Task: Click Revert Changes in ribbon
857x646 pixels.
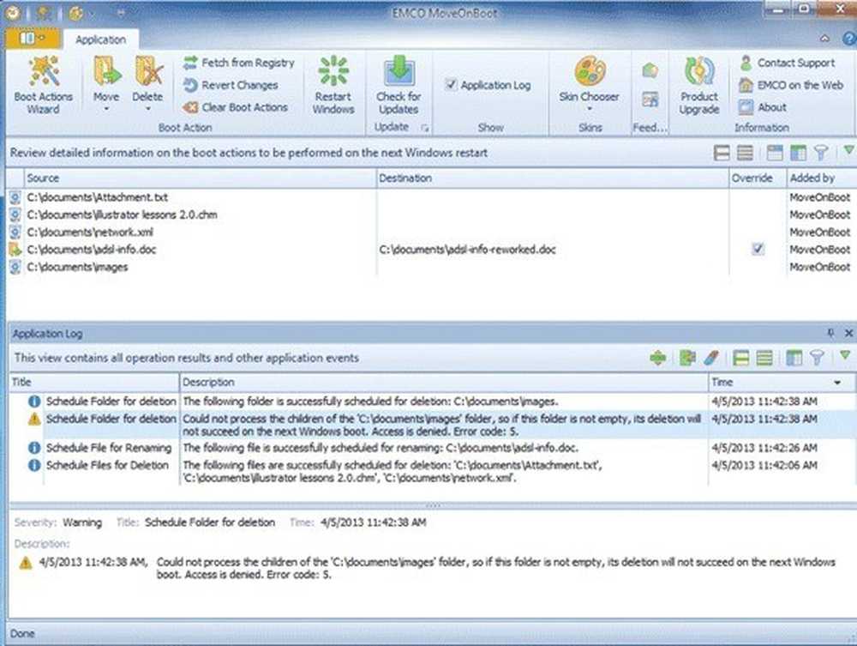Action: [x=231, y=85]
